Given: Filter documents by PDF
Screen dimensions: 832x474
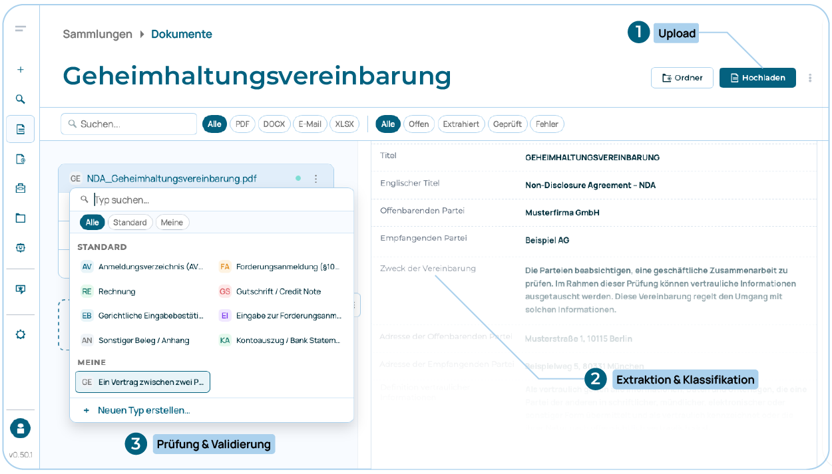Looking at the screenshot, I should [x=242, y=124].
